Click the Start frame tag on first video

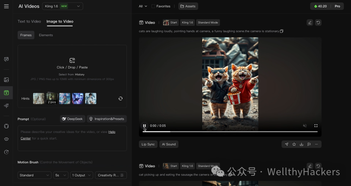[171, 23]
